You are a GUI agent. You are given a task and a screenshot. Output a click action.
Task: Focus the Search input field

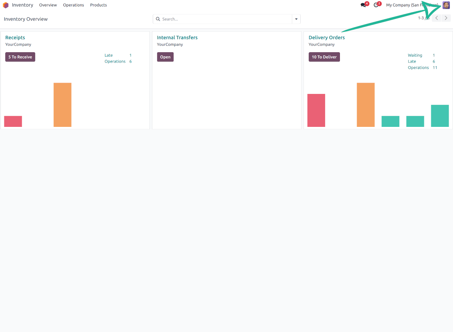tap(224, 19)
